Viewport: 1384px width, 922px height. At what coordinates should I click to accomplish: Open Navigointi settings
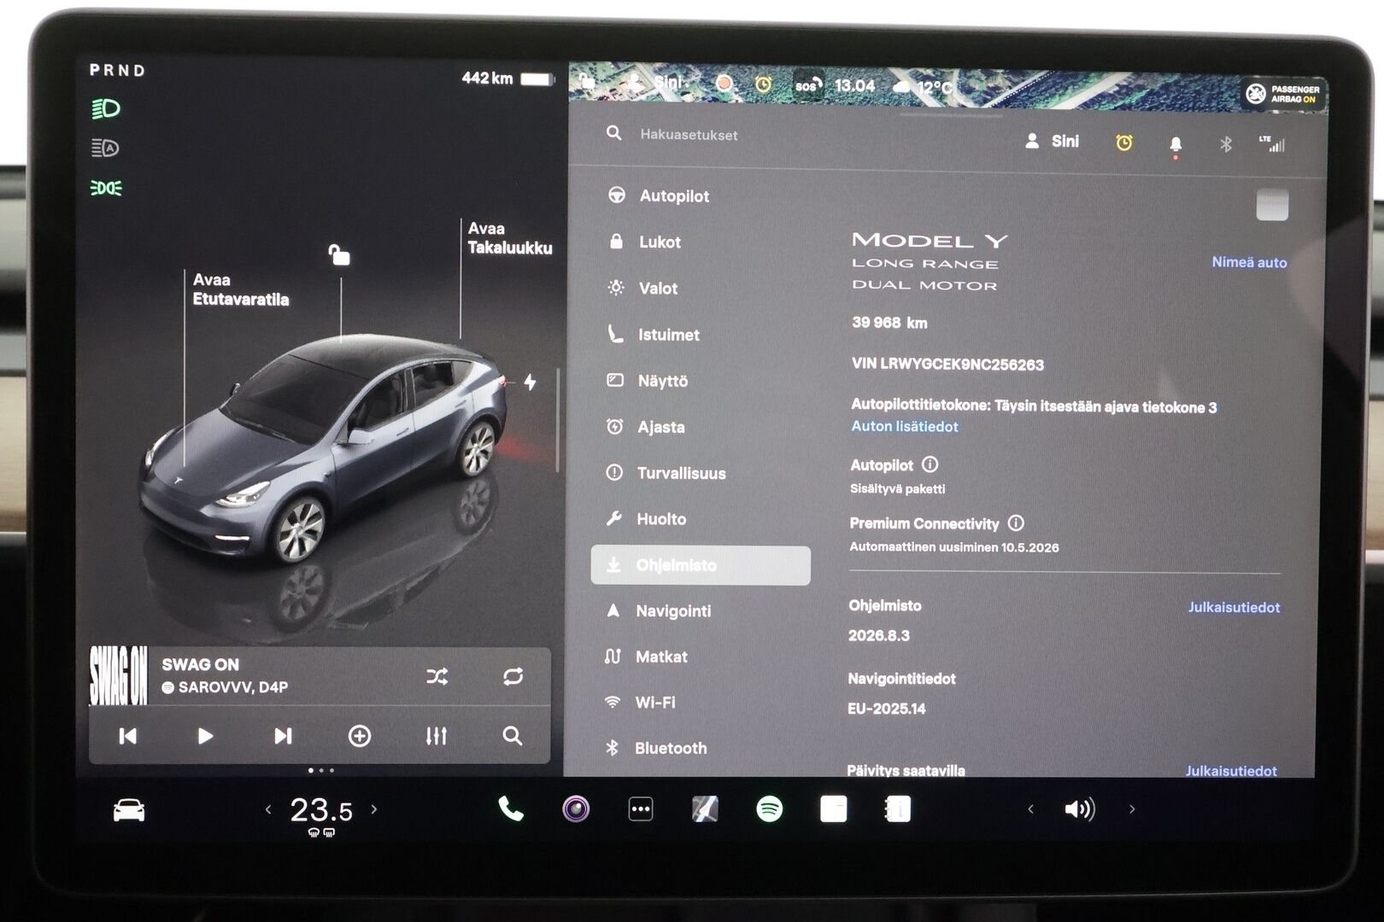pos(658,611)
